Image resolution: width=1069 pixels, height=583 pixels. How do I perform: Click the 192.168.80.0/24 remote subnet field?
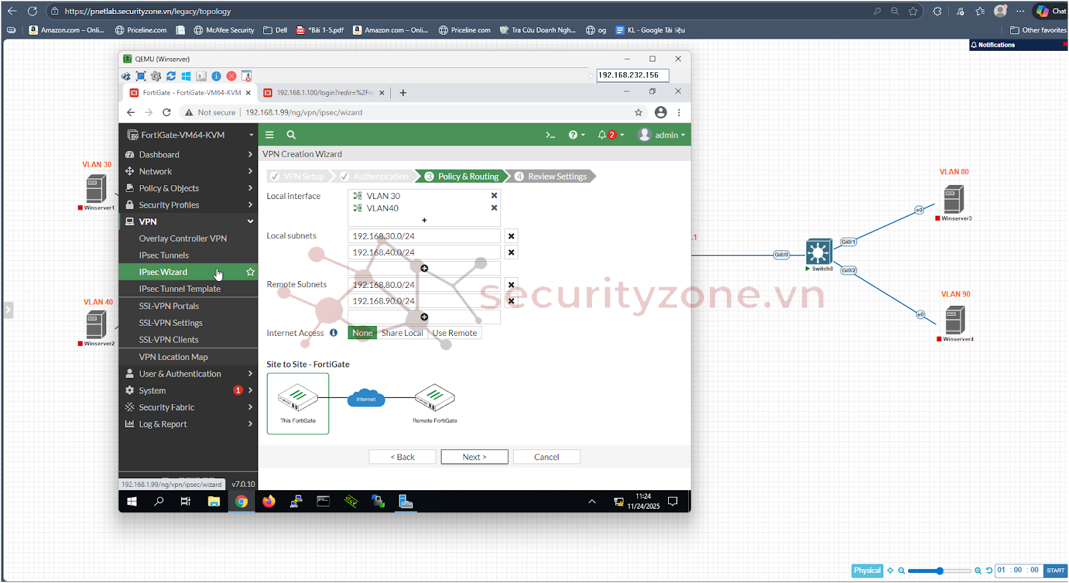click(x=424, y=284)
